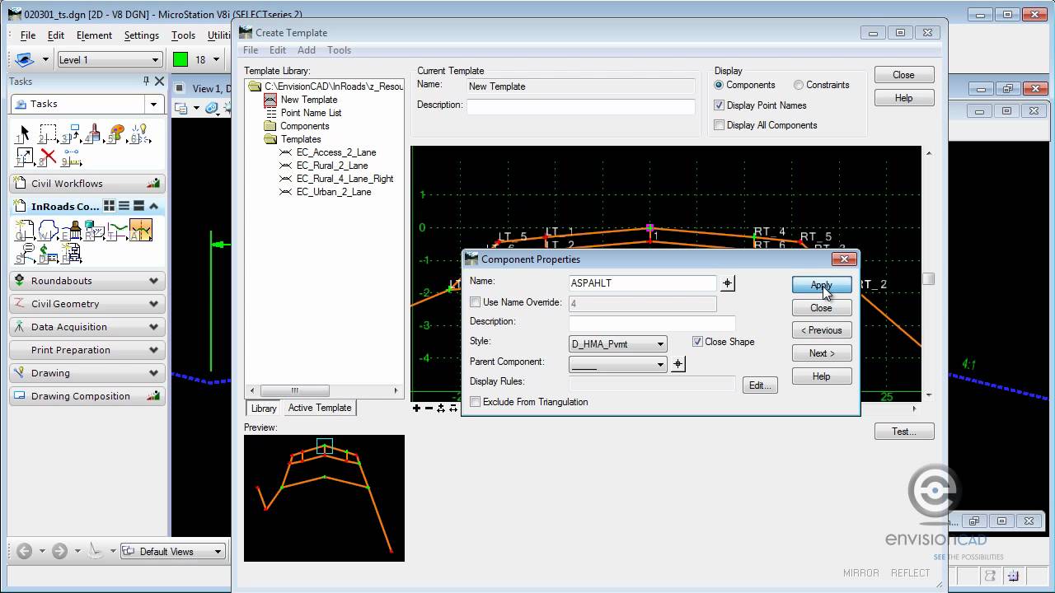
Task: Expand the Roundabouts task group
Action: [153, 281]
